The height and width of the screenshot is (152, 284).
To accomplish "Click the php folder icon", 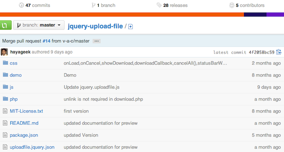I will tap(6, 99).
